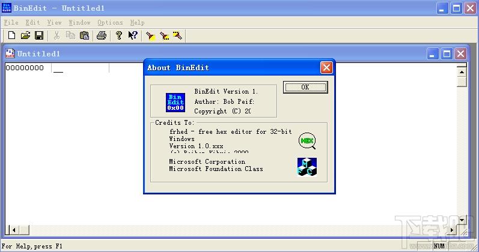Screen dimensions: 479x252
Task: Open a file with the folder icon
Action: 25,35
